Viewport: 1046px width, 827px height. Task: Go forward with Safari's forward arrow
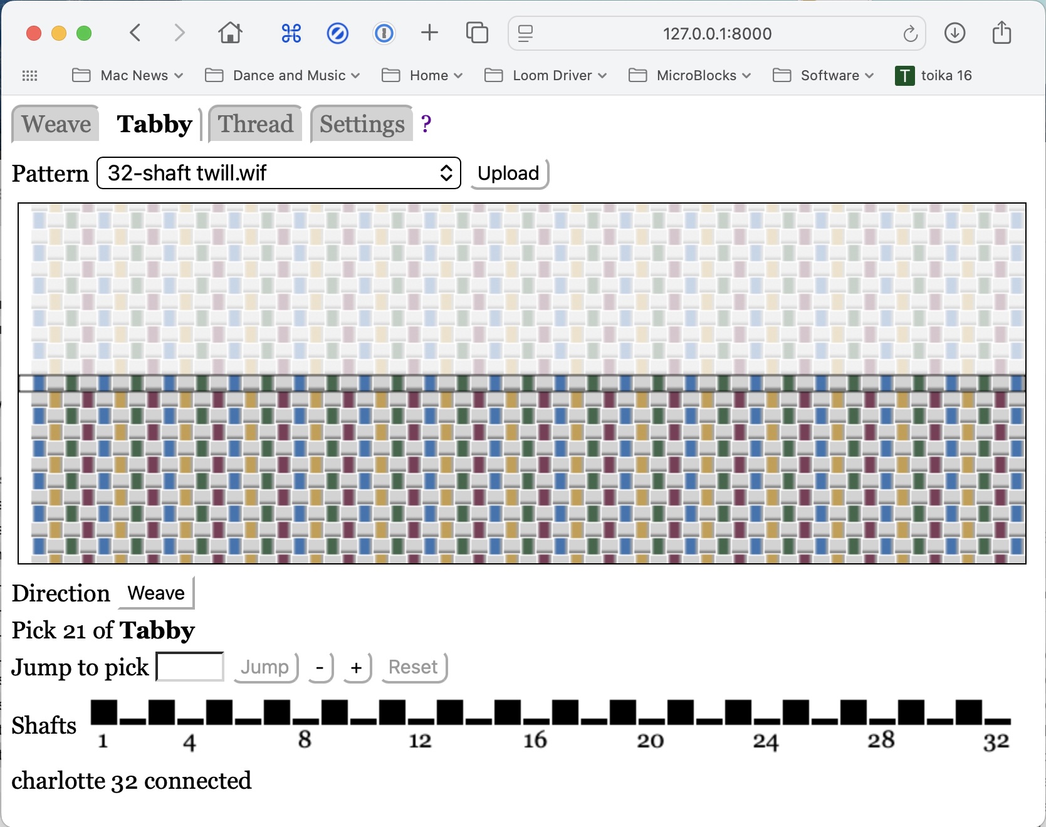(x=180, y=33)
